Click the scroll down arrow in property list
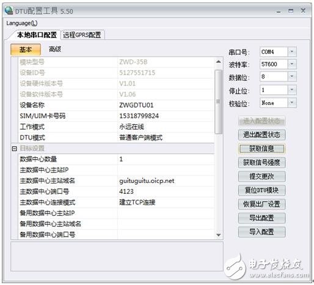The width and height of the screenshot is (314, 285). (219, 235)
